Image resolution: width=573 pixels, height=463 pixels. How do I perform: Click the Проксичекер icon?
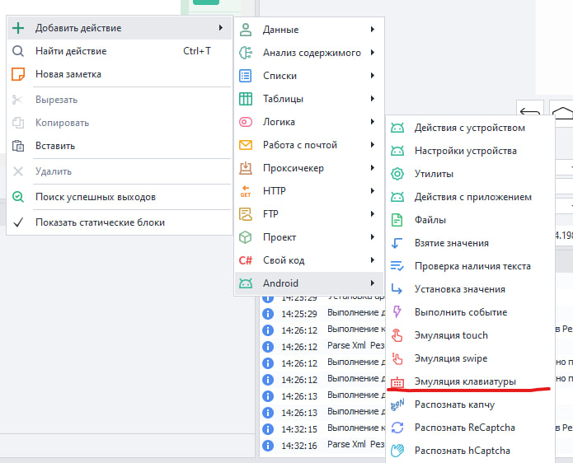246,168
